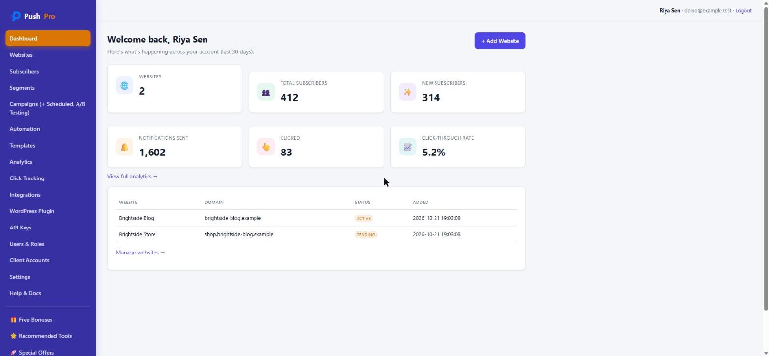
Task: Go to Client Accounts
Action: (48, 260)
